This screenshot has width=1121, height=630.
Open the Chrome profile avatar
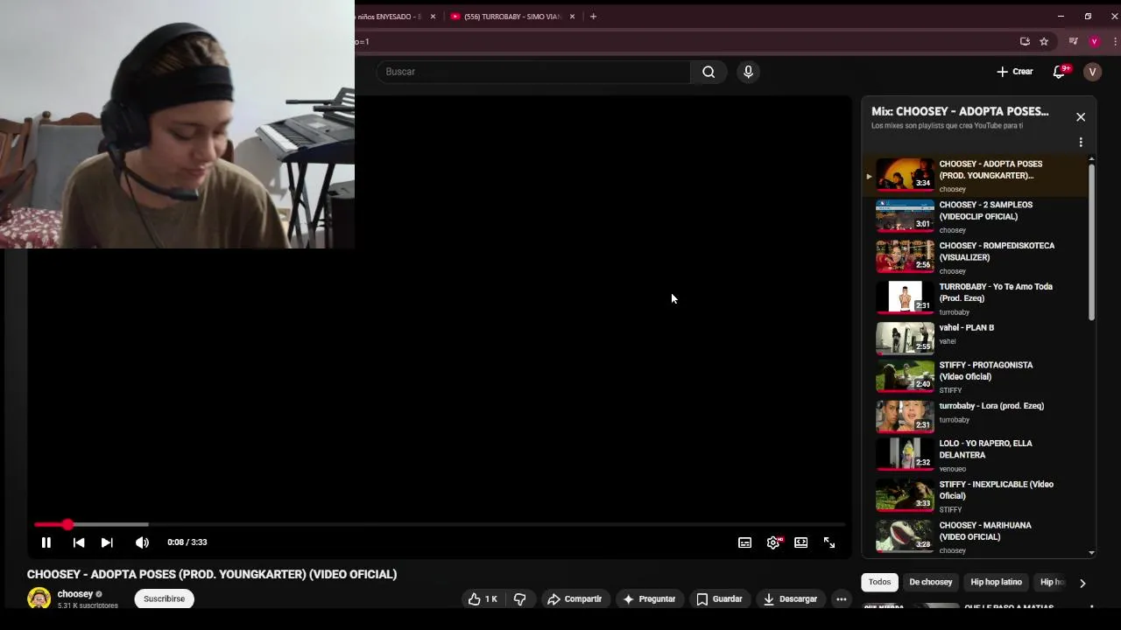[x=1094, y=41]
